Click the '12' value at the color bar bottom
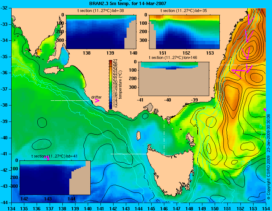Screen dimensions: 272x211 115,106
